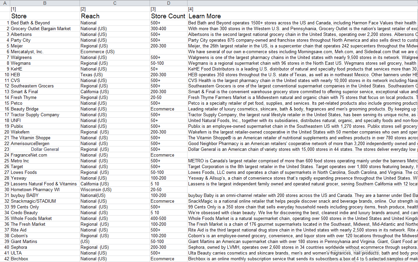Select the Party City store cell
Image resolution: width=418 pixels, height=262 pixels.
(45, 40)
